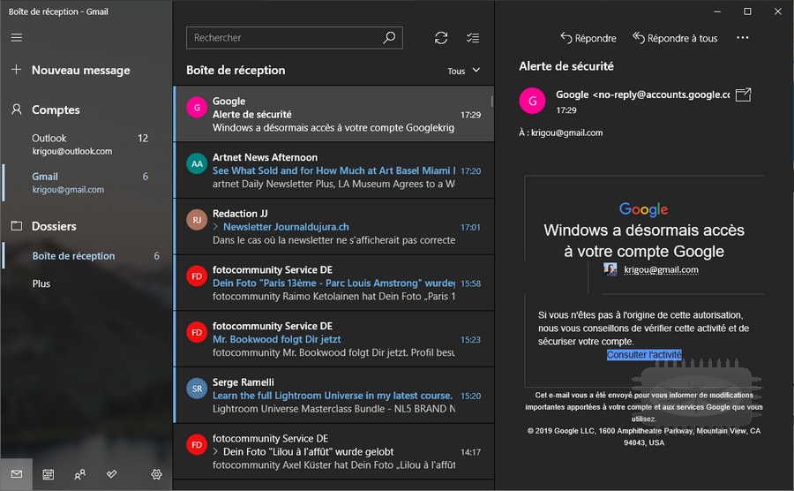Open message in new window icon

(x=743, y=94)
